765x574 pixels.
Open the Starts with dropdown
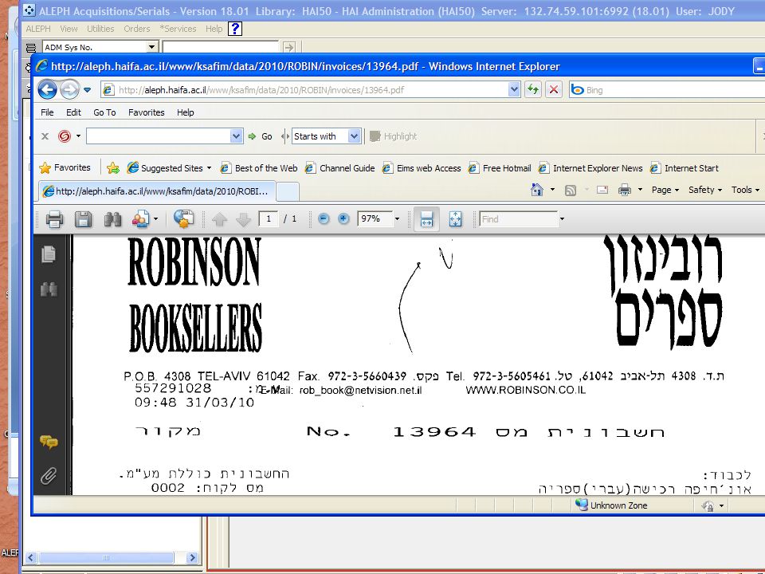coord(354,136)
